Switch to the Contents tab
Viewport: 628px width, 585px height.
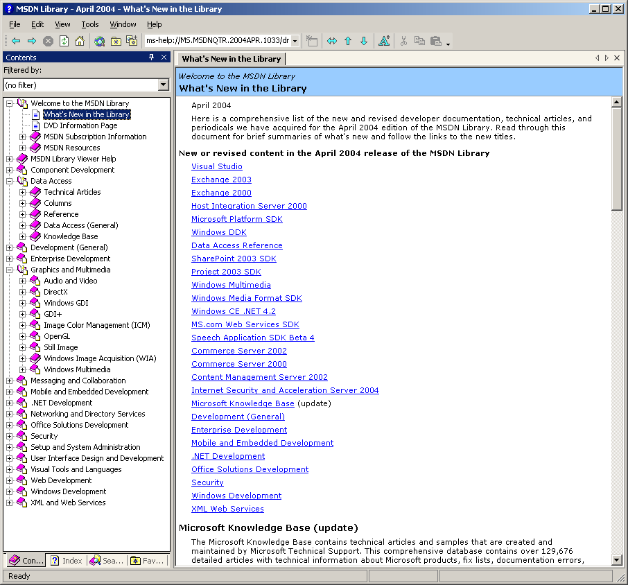click(x=25, y=560)
